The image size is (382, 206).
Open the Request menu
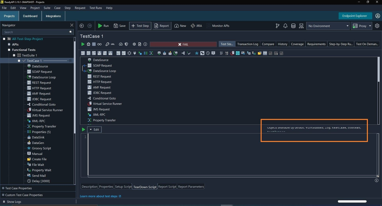[80, 8]
